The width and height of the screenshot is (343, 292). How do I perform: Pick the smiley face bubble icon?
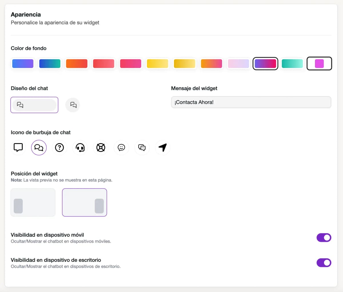121,147
